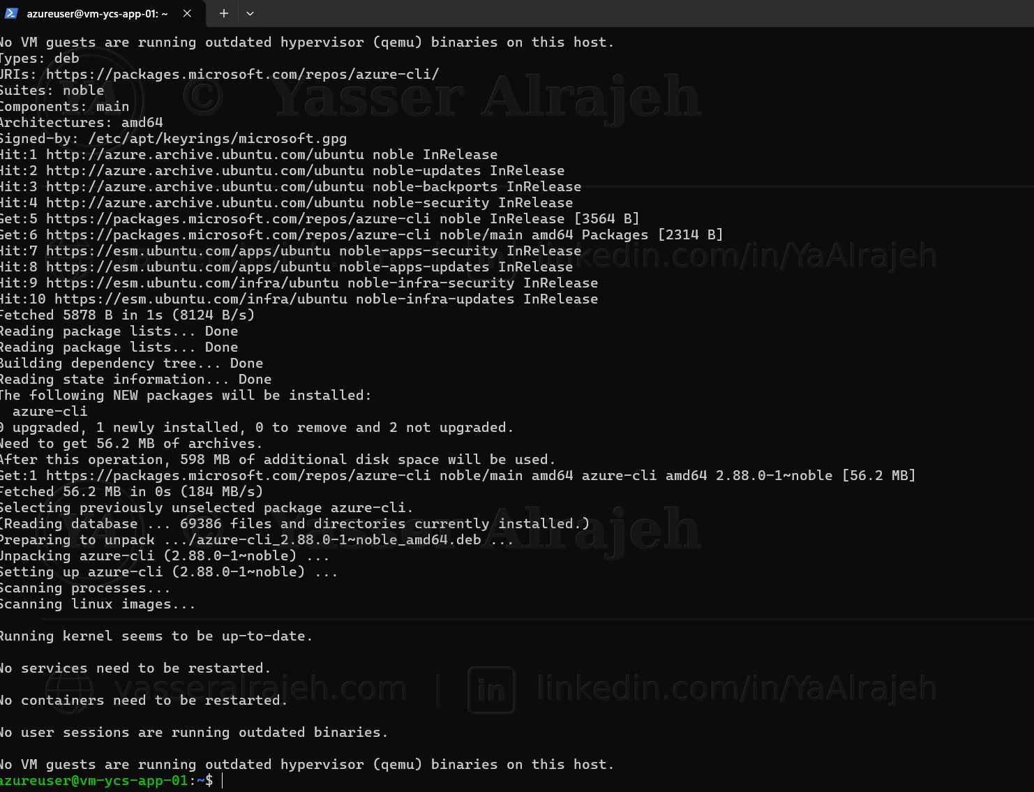This screenshot has width=1034, height=792.
Task: Click '598 MB of additional disk space' line
Action: (x=278, y=459)
